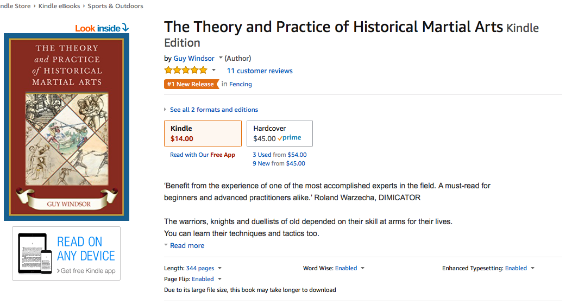
Task: Open the star rating breakdown arrow
Action: click(x=213, y=71)
